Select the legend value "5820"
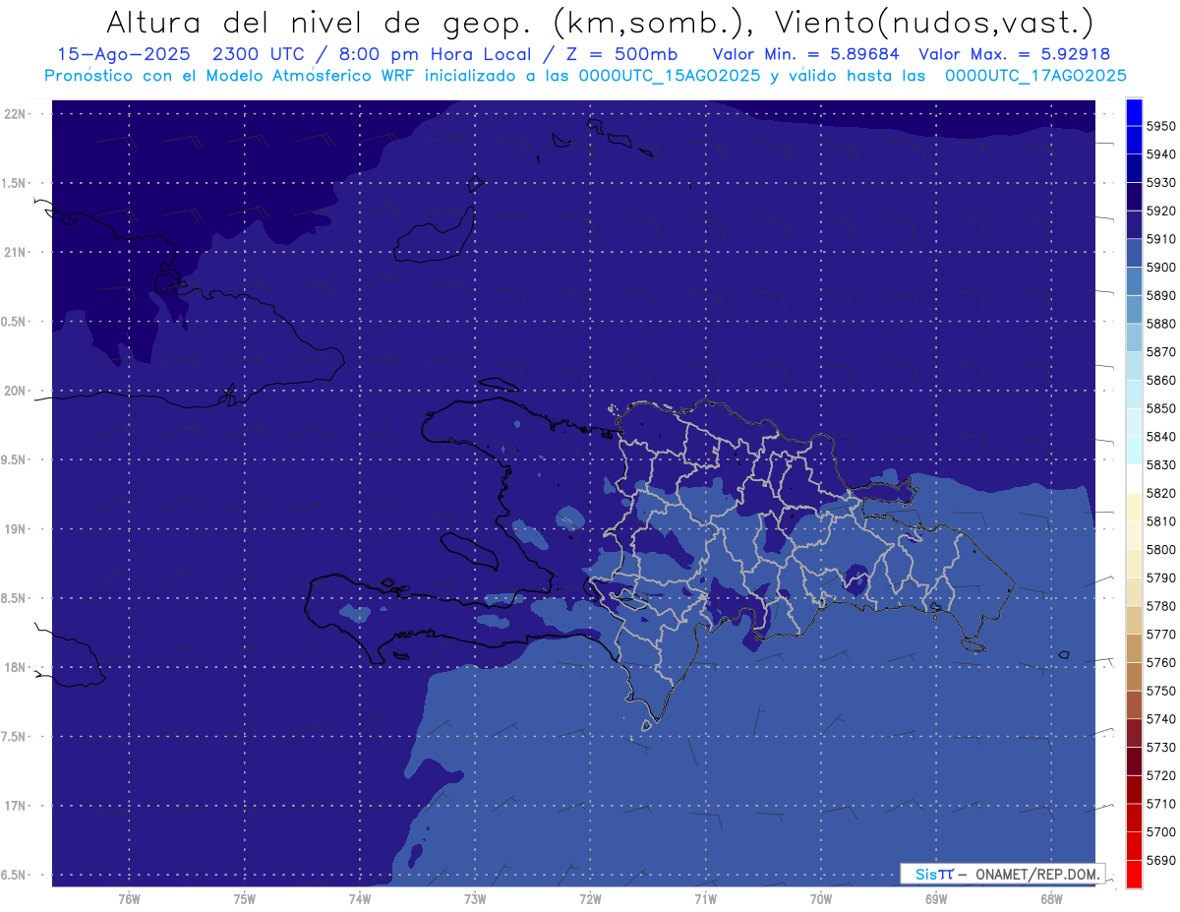This screenshot has height=912, width=1180. [x=1160, y=493]
